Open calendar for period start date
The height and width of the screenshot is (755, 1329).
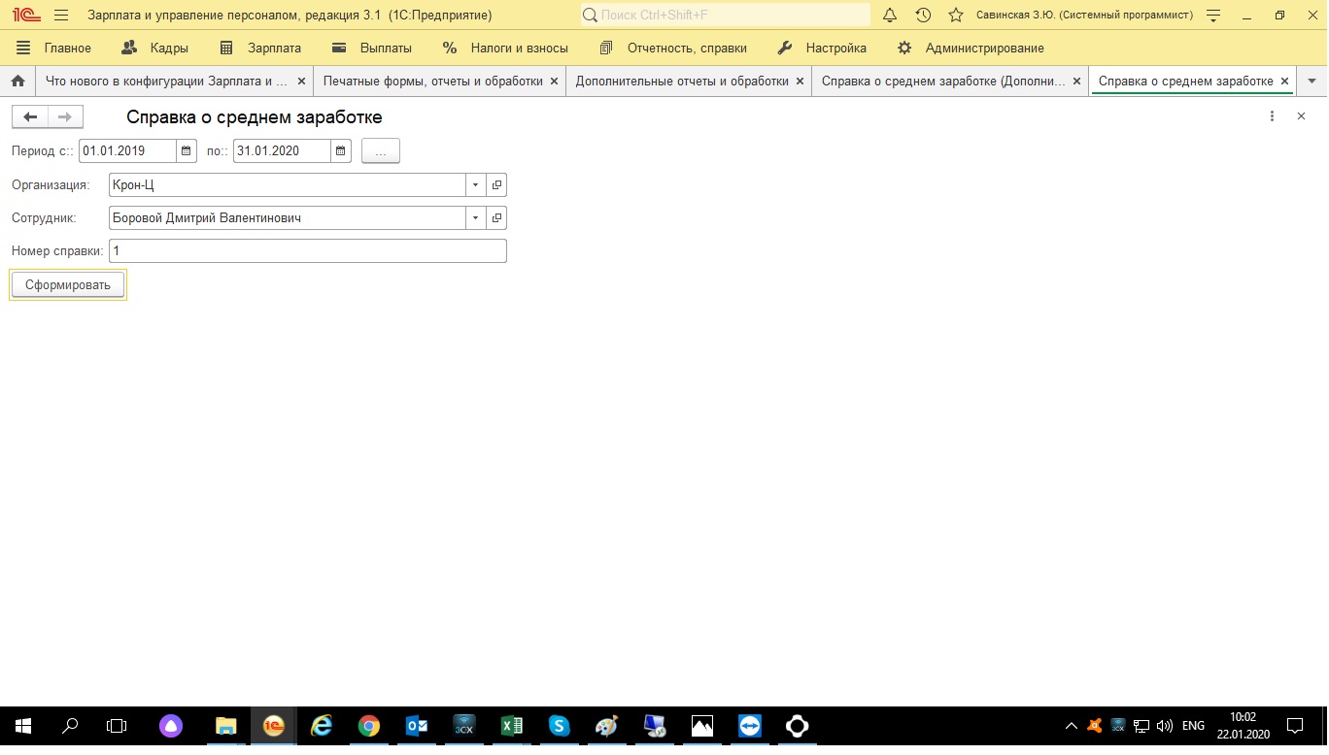coord(186,150)
